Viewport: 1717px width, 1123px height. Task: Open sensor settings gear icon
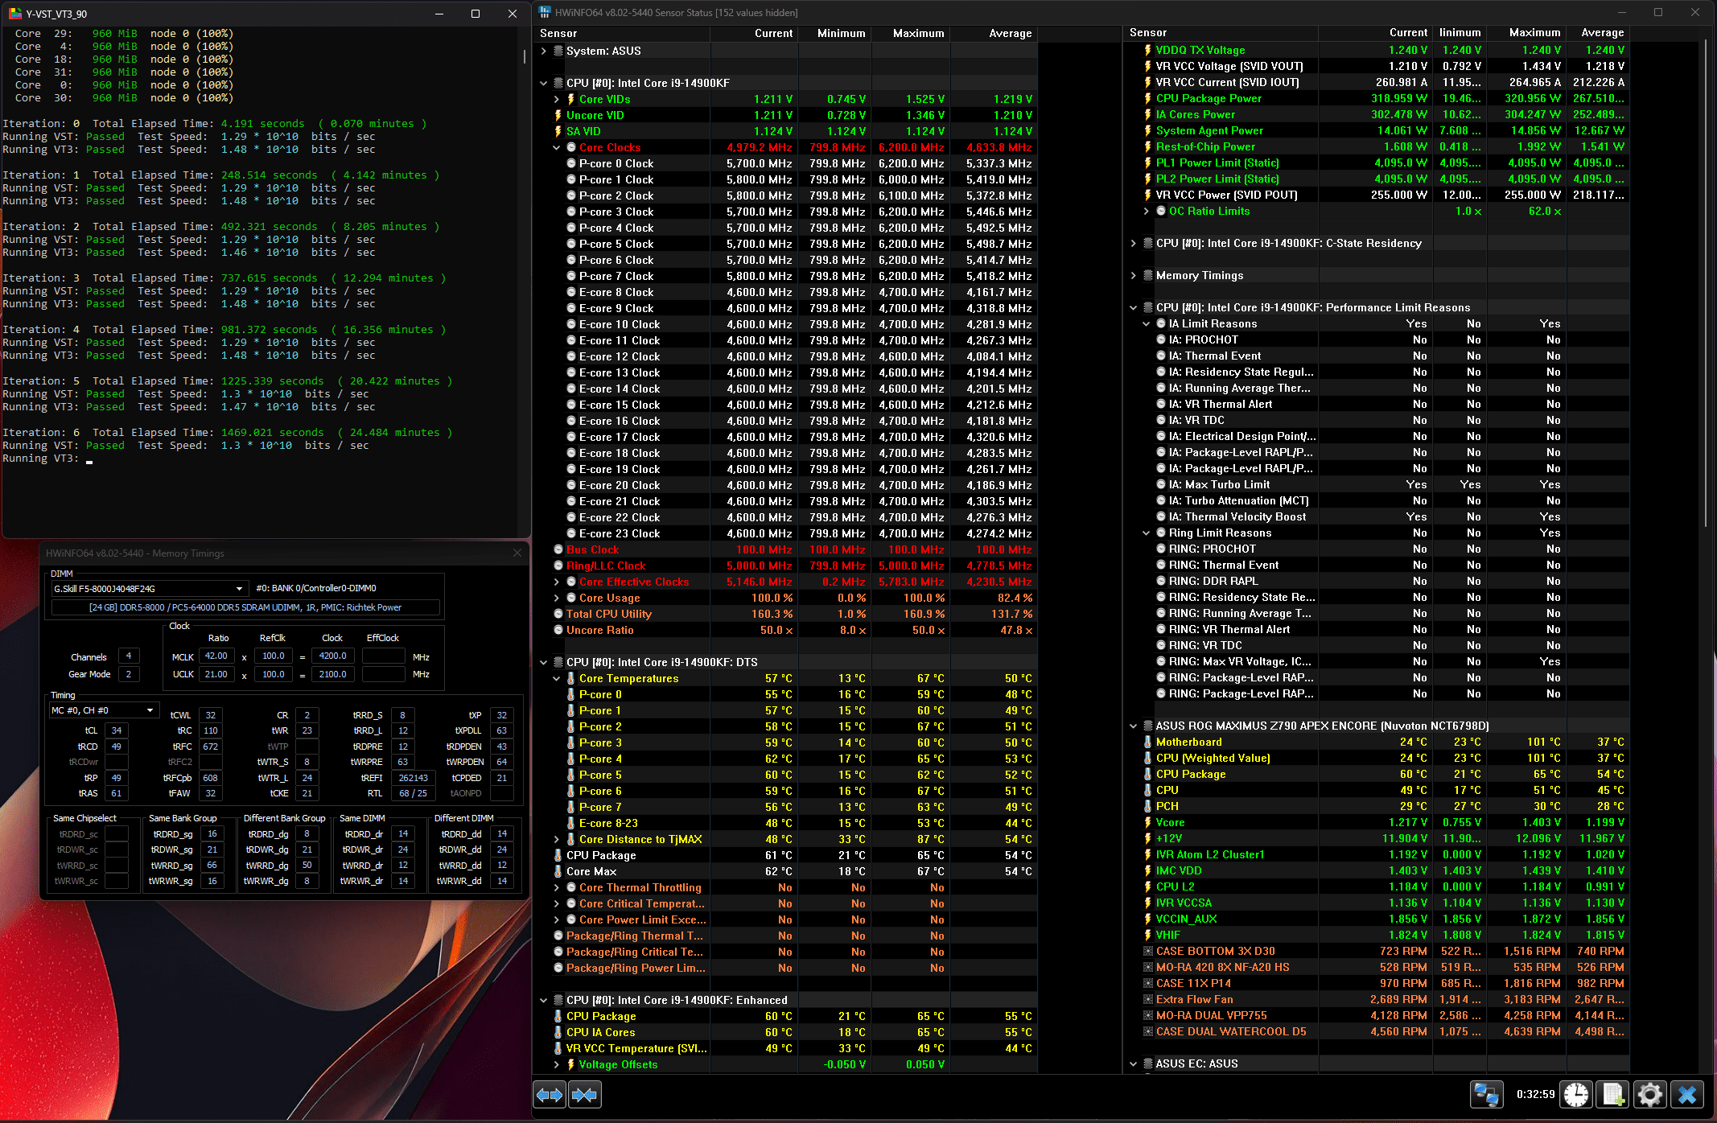click(x=1649, y=1095)
